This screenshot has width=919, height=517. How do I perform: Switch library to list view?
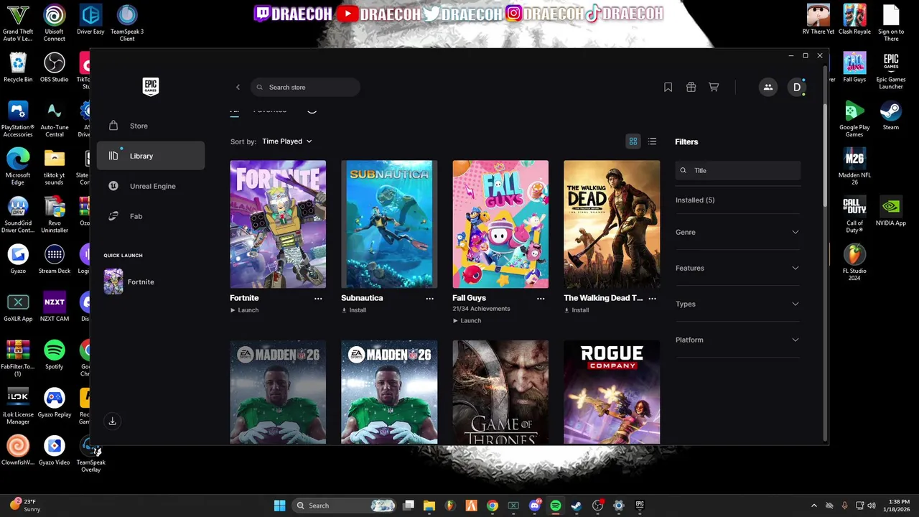pos(652,141)
